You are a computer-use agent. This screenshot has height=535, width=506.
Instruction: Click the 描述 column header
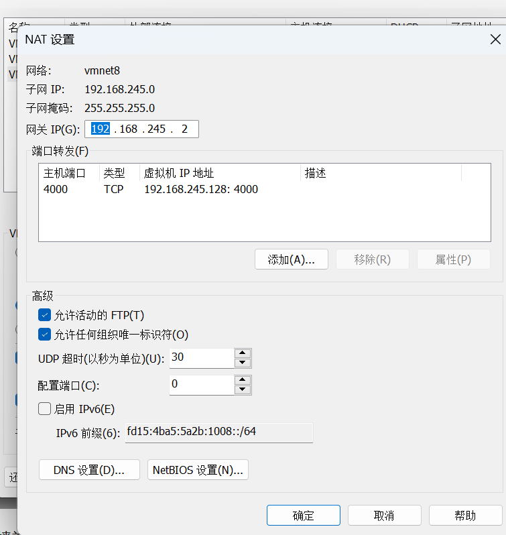(381, 173)
